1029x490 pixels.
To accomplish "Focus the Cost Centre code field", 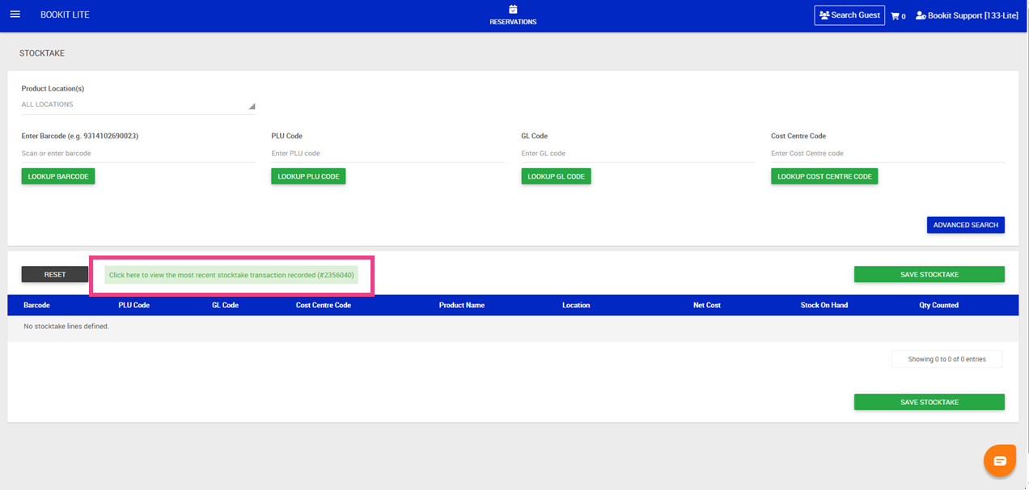I will click(x=887, y=154).
